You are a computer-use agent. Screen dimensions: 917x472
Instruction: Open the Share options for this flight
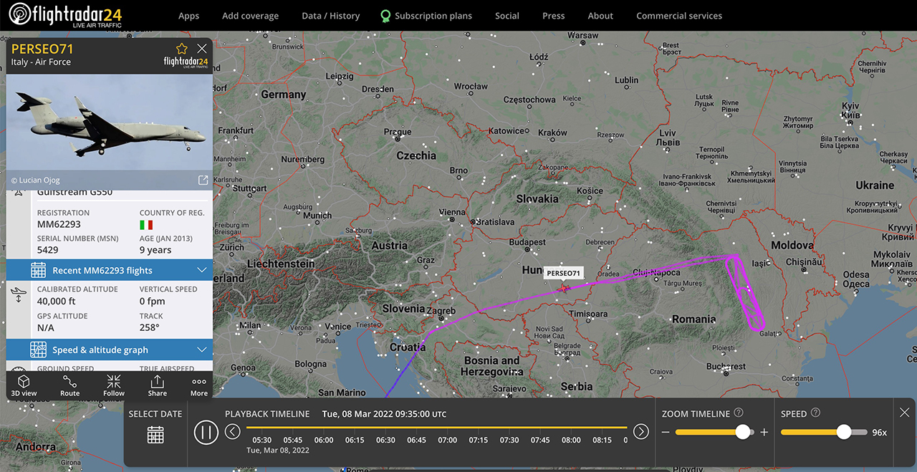[x=157, y=385]
